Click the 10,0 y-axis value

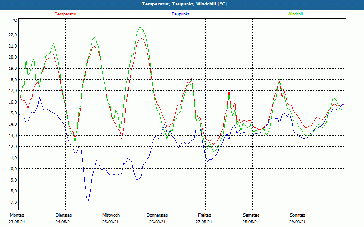click(x=13, y=168)
